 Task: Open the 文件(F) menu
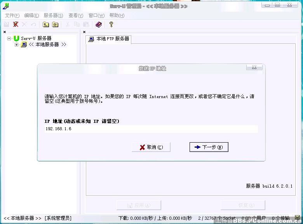12,16
